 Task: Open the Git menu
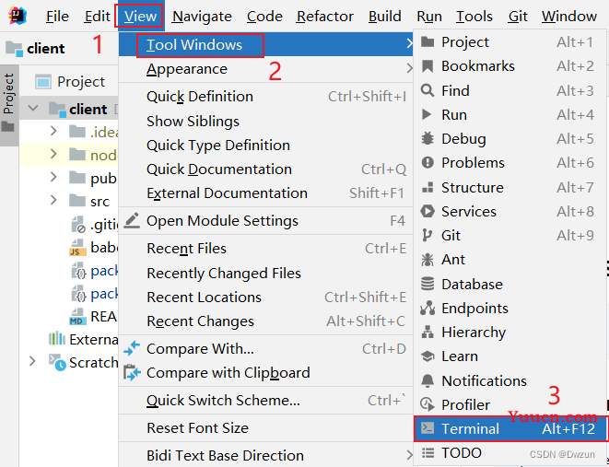coord(518,17)
